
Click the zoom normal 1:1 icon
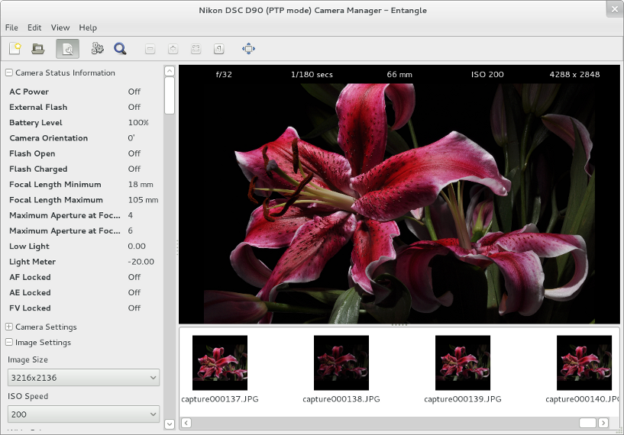tap(219, 49)
